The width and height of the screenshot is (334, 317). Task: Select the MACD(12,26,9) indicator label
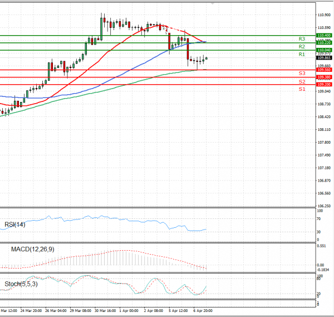point(33,249)
